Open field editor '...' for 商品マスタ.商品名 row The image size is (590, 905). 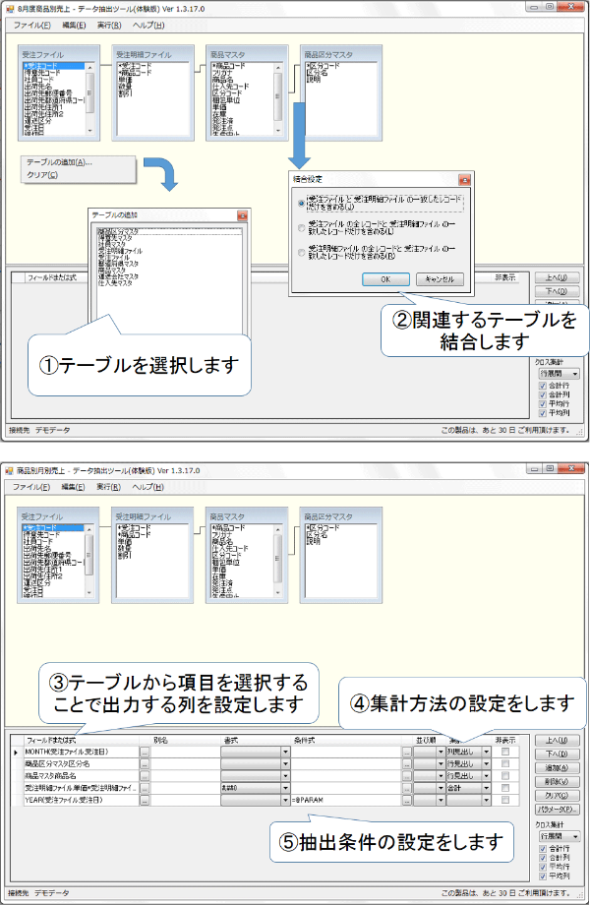145,776
